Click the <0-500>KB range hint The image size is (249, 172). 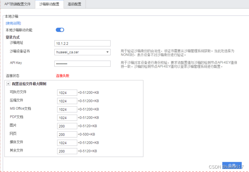pyautogui.click(x=86, y=134)
